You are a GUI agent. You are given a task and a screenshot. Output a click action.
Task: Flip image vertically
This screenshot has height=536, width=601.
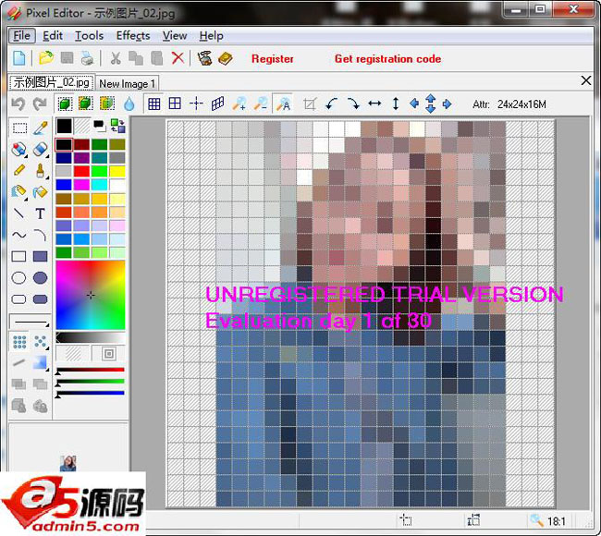pyautogui.click(x=396, y=104)
